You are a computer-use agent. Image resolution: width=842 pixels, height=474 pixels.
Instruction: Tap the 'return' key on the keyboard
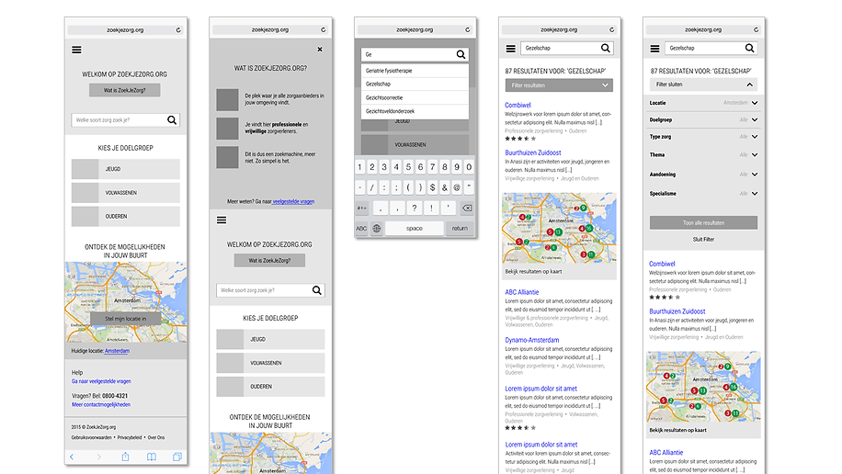[460, 228]
